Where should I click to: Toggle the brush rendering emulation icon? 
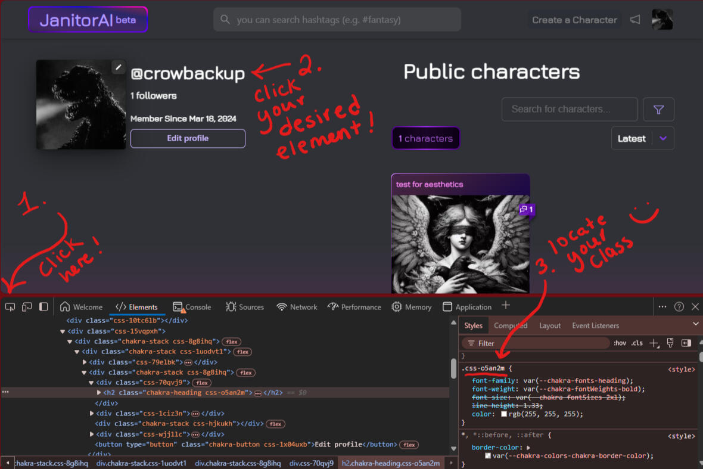(670, 343)
